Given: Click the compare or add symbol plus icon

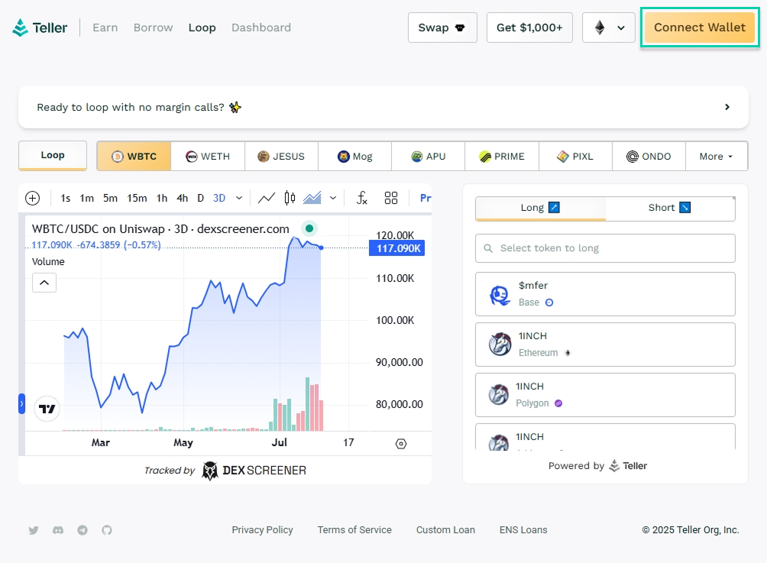Looking at the screenshot, I should pos(33,198).
